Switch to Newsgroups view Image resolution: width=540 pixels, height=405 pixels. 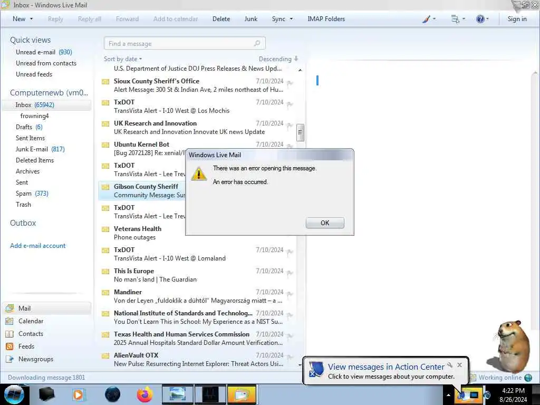point(36,359)
